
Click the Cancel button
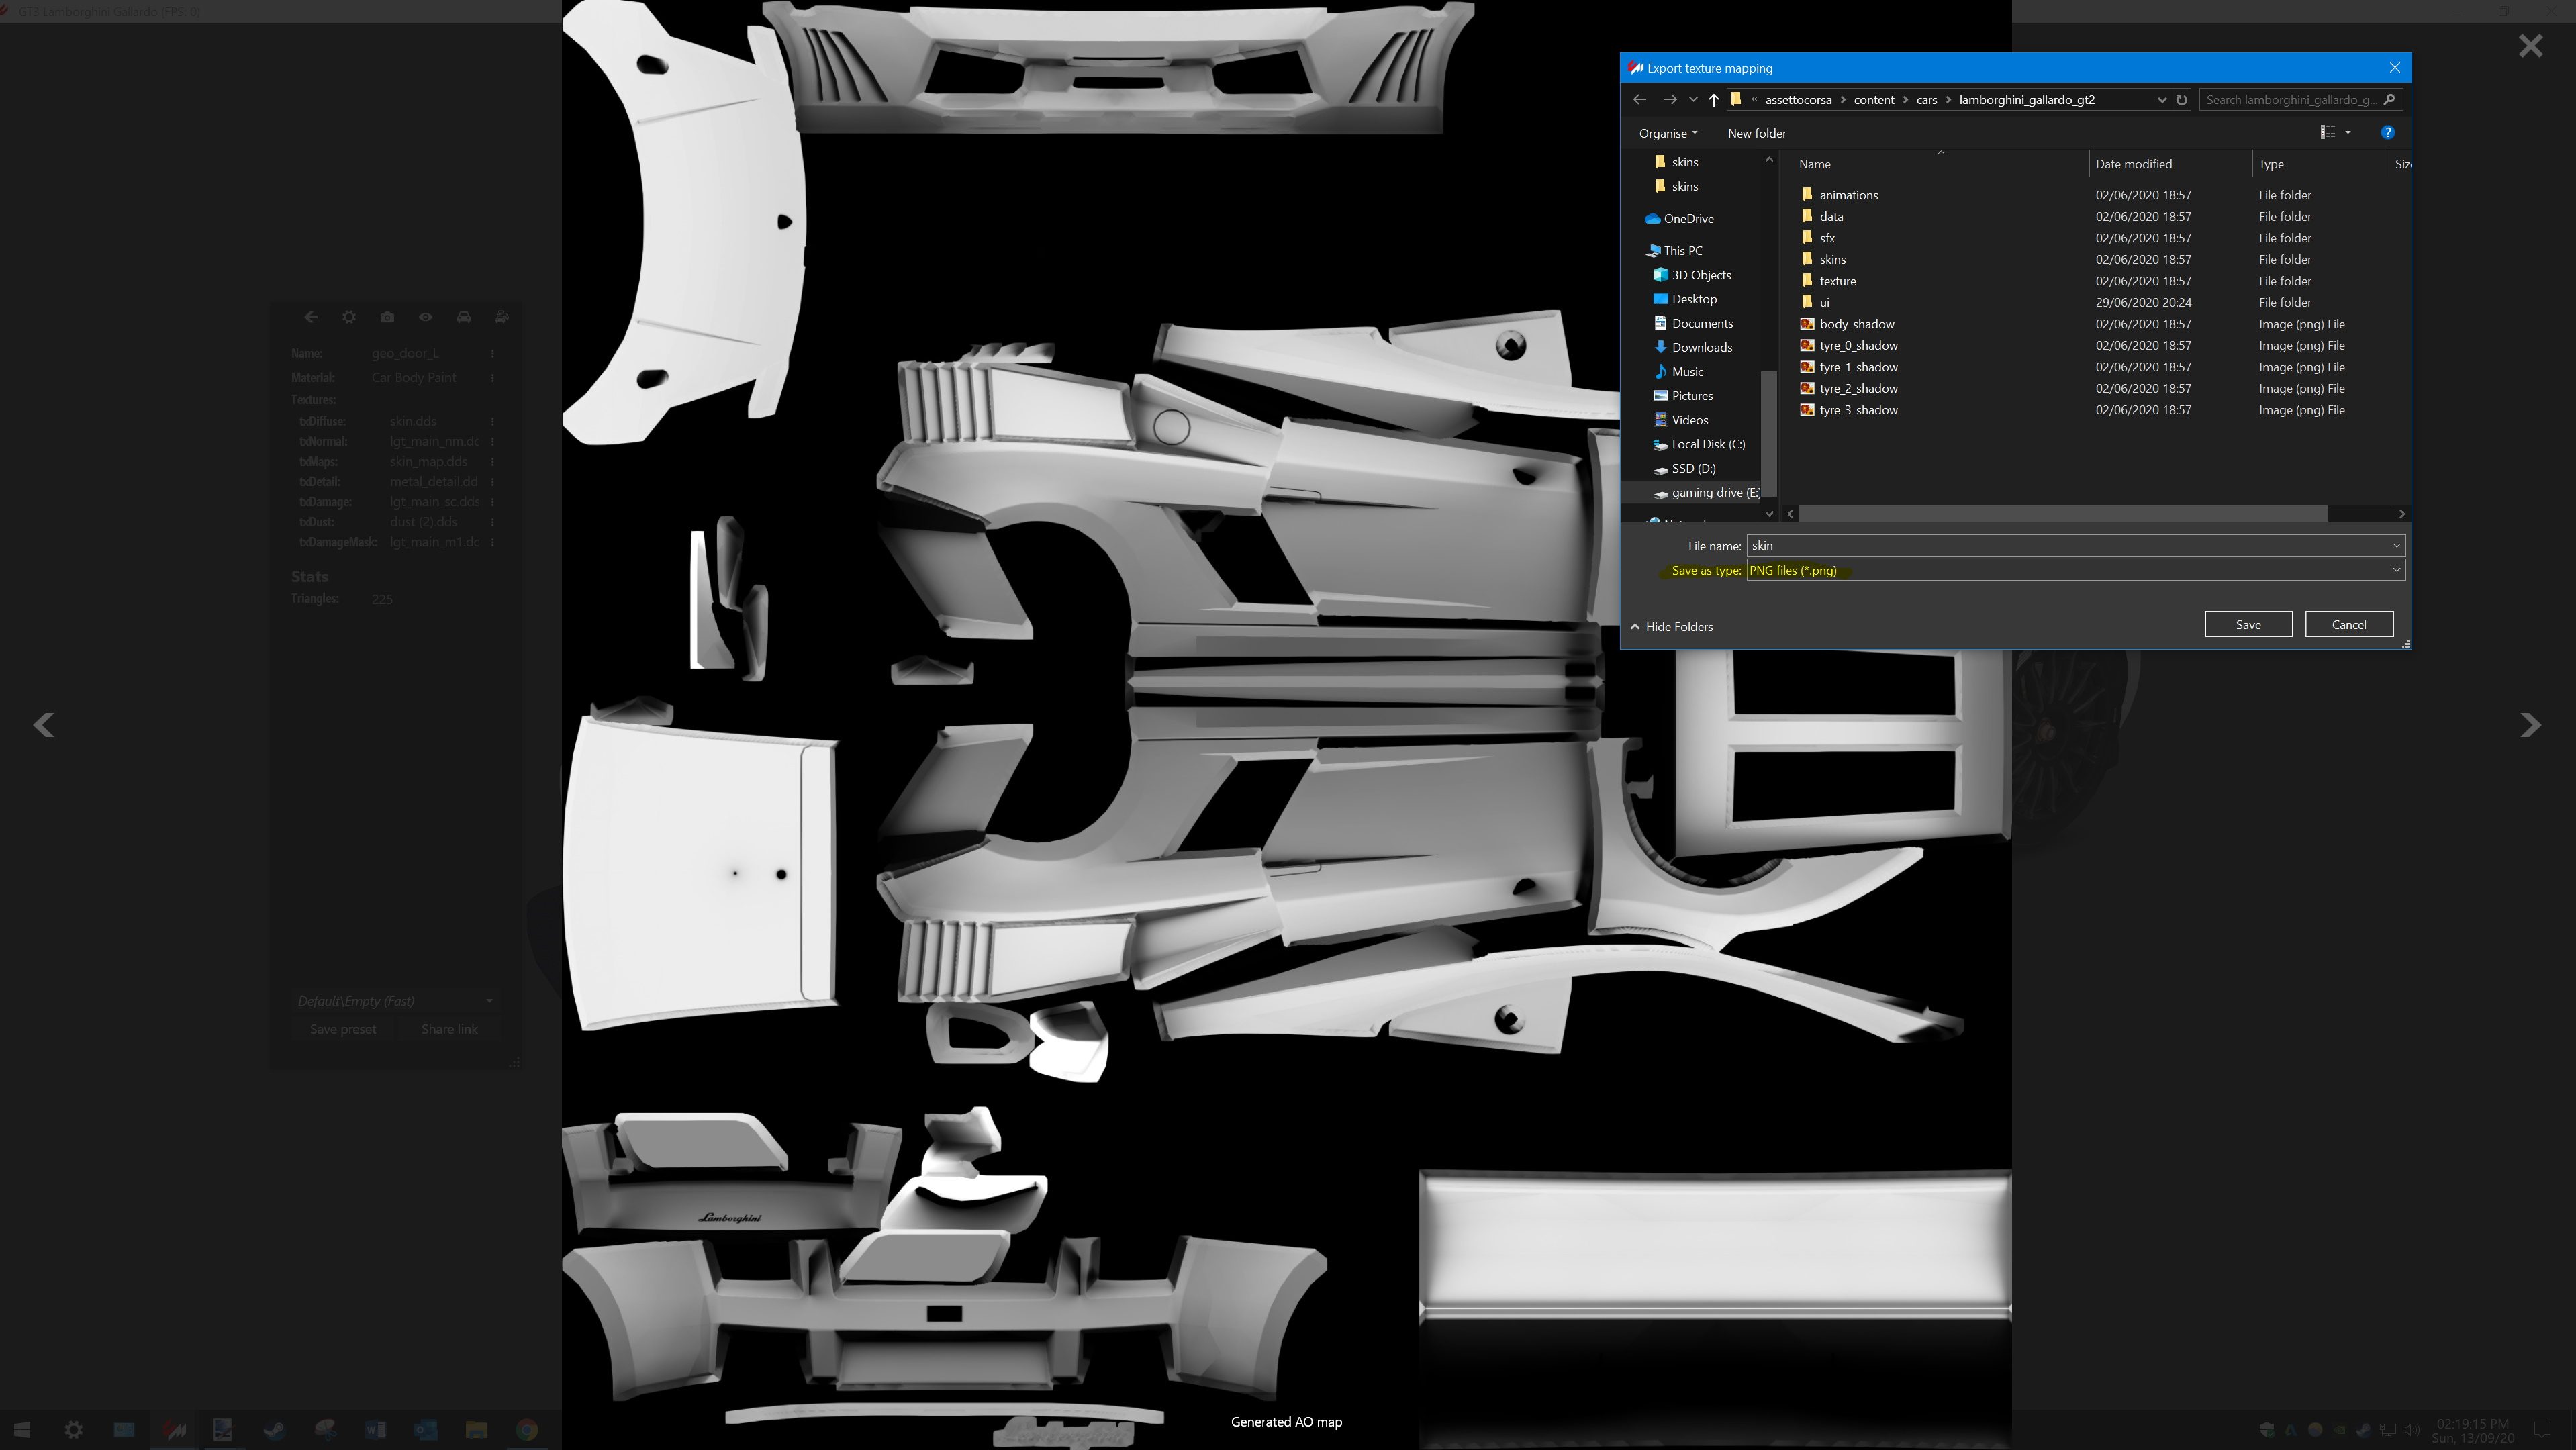(2349, 624)
